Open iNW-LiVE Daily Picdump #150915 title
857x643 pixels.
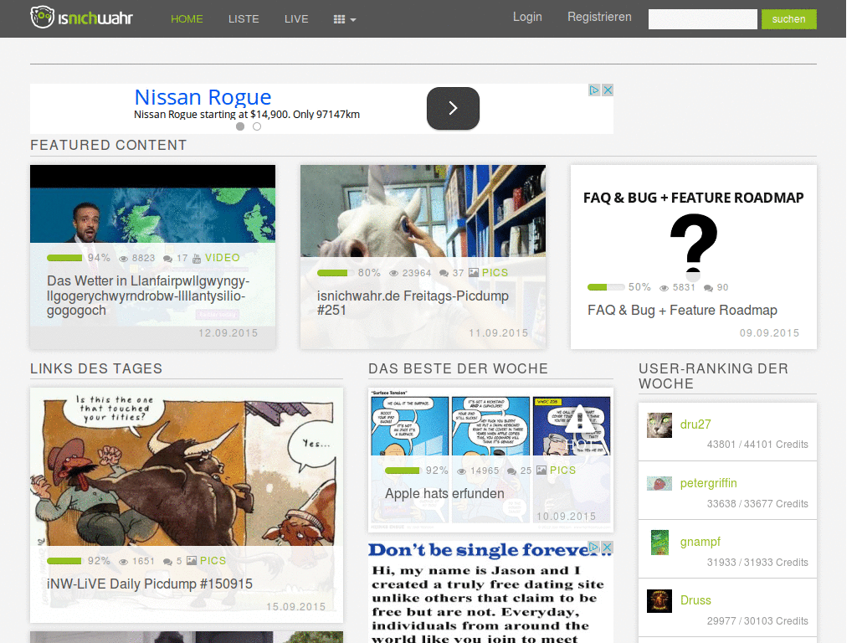[150, 584]
